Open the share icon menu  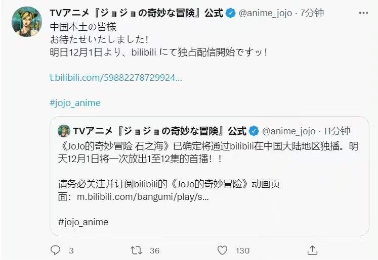(313, 250)
